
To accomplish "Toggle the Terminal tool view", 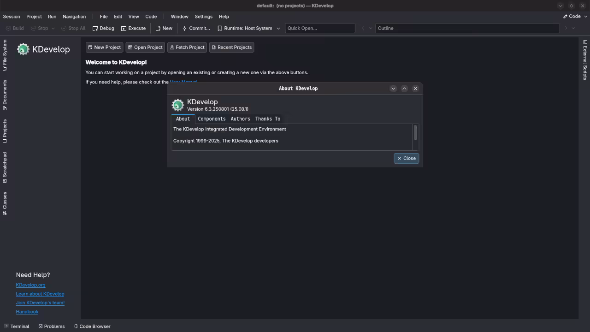I will point(17,326).
